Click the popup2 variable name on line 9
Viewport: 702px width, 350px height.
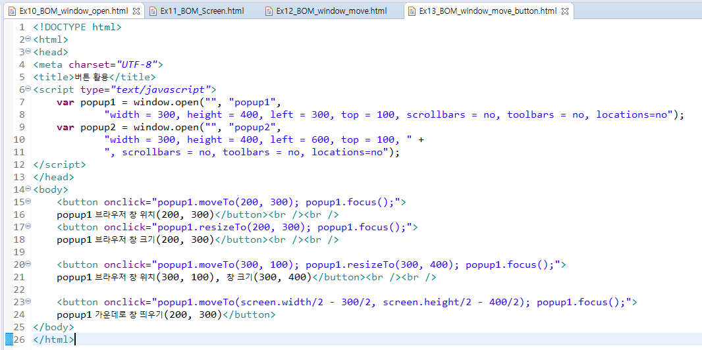(x=98, y=127)
